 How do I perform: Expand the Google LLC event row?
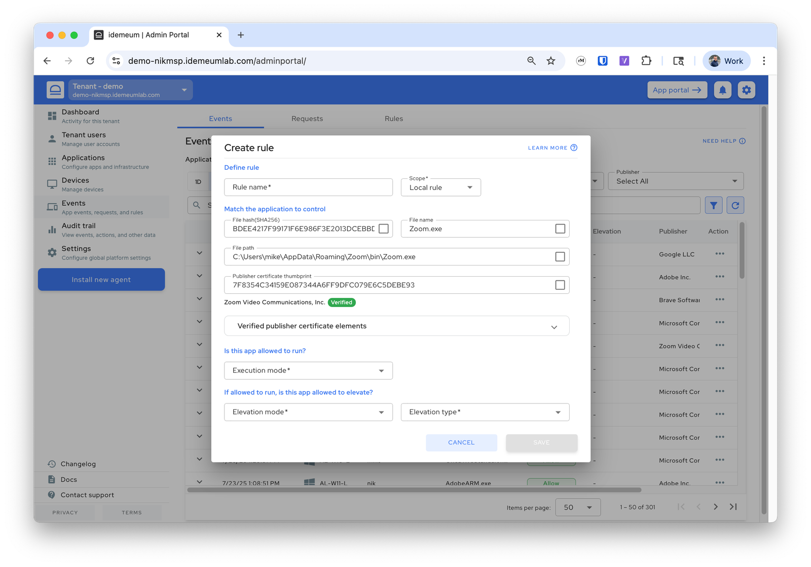(x=199, y=253)
